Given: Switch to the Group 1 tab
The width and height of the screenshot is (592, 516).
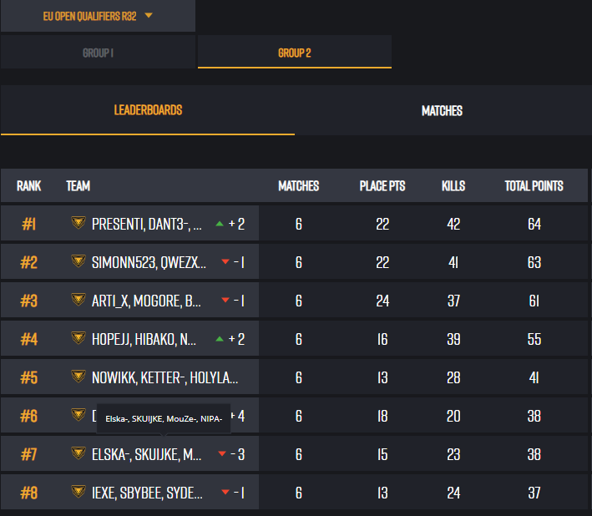Looking at the screenshot, I should [98, 53].
